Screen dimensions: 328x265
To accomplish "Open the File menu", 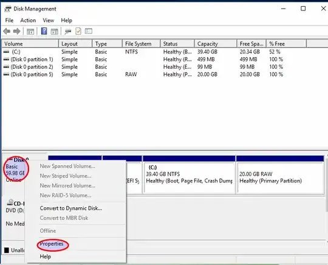I will point(9,20).
